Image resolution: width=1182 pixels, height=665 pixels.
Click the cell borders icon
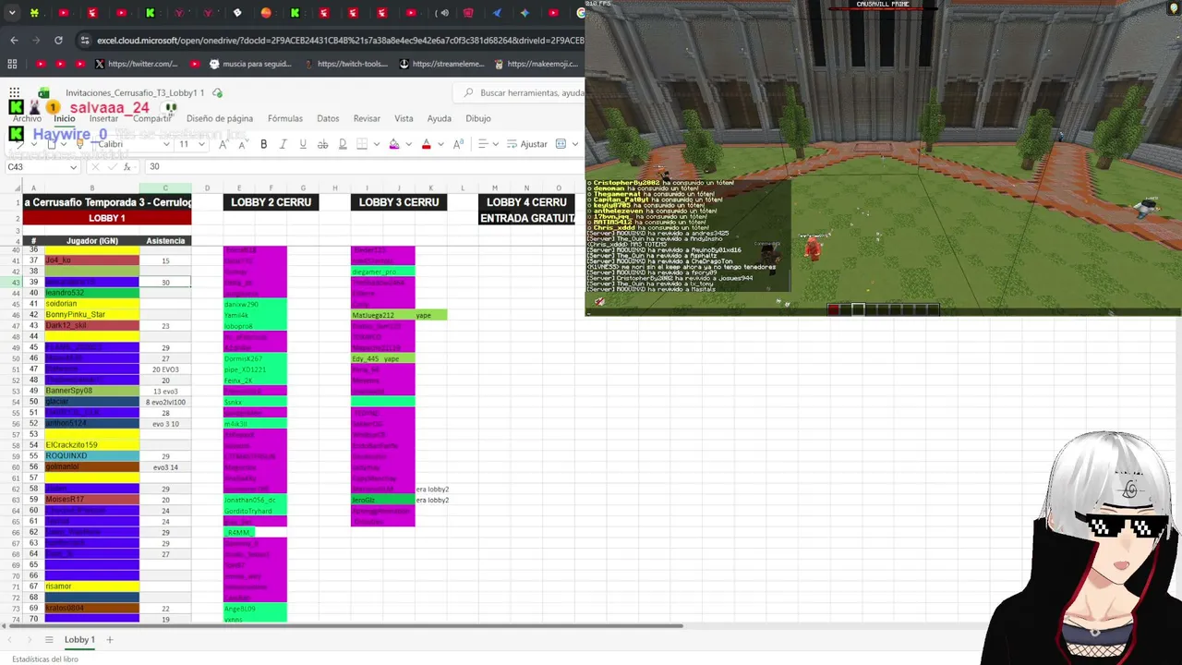pyautogui.click(x=362, y=144)
